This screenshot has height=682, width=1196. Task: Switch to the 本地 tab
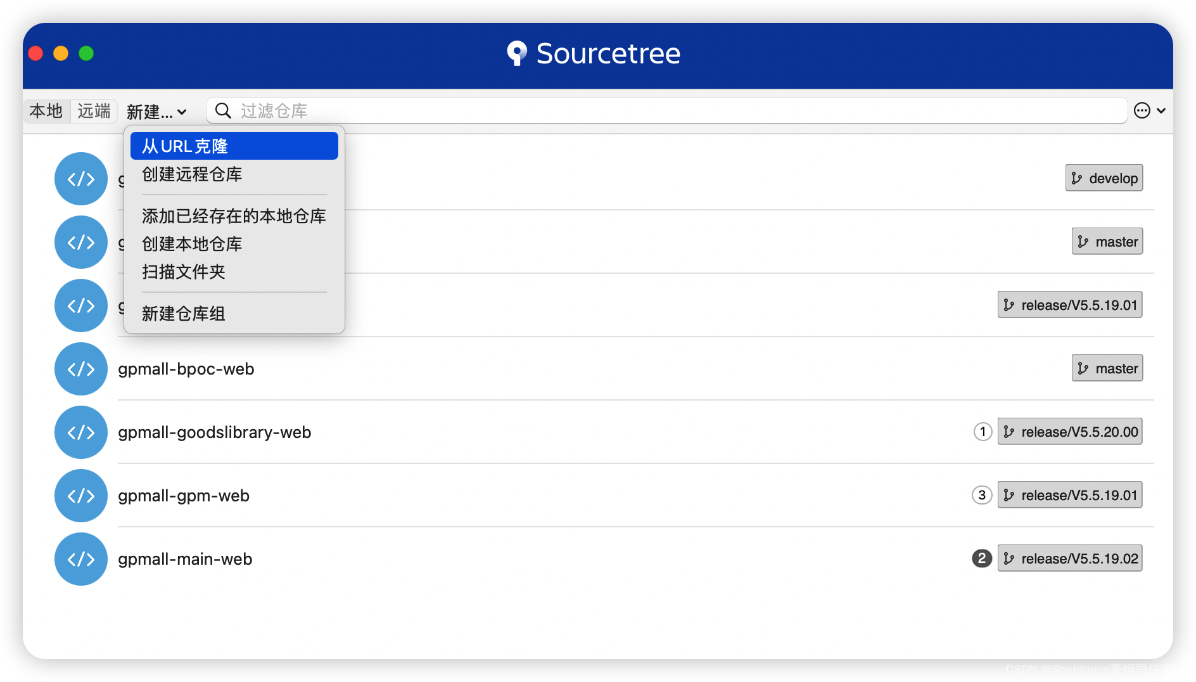pyautogui.click(x=46, y=111)
